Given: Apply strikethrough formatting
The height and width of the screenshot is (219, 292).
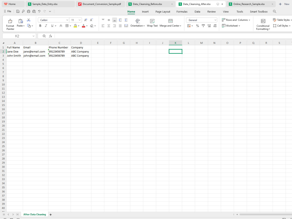Looking at the screenshot, I should pyautogui.click(x=61, y=26).
